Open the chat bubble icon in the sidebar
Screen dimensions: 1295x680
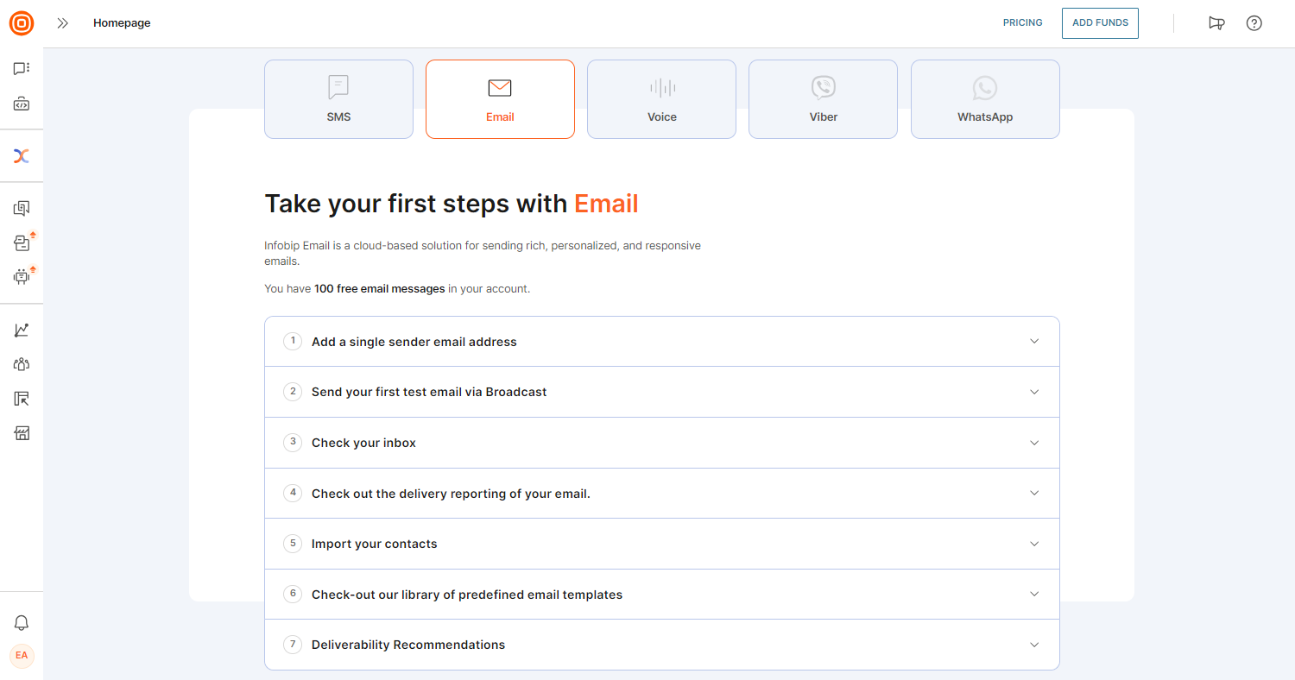(x=22, y=68)
